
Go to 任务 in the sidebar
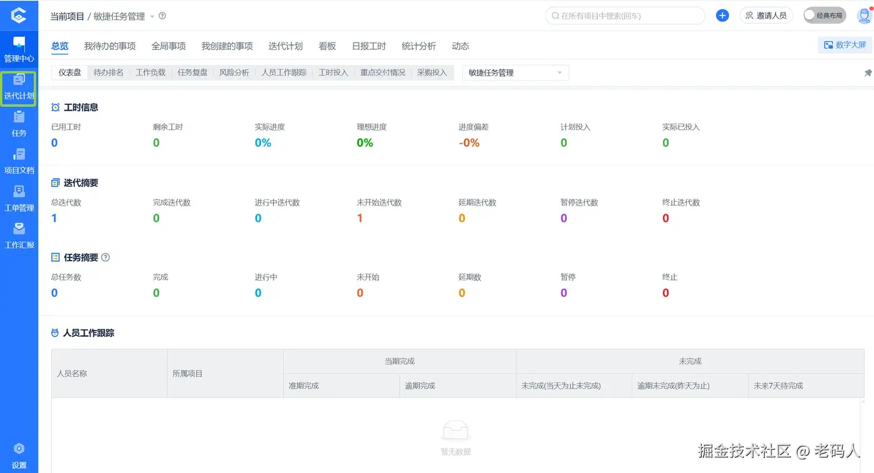(x=19, y=124)
